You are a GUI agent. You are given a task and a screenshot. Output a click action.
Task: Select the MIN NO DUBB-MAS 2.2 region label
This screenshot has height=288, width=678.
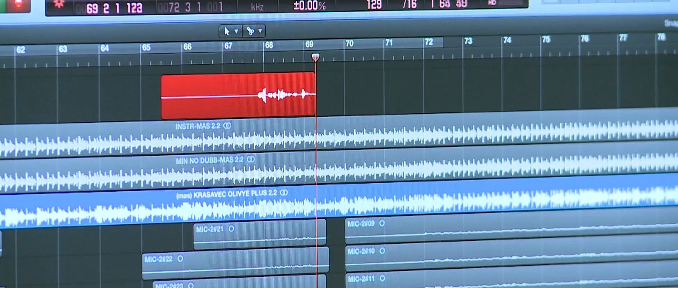(x=209, y=160)
